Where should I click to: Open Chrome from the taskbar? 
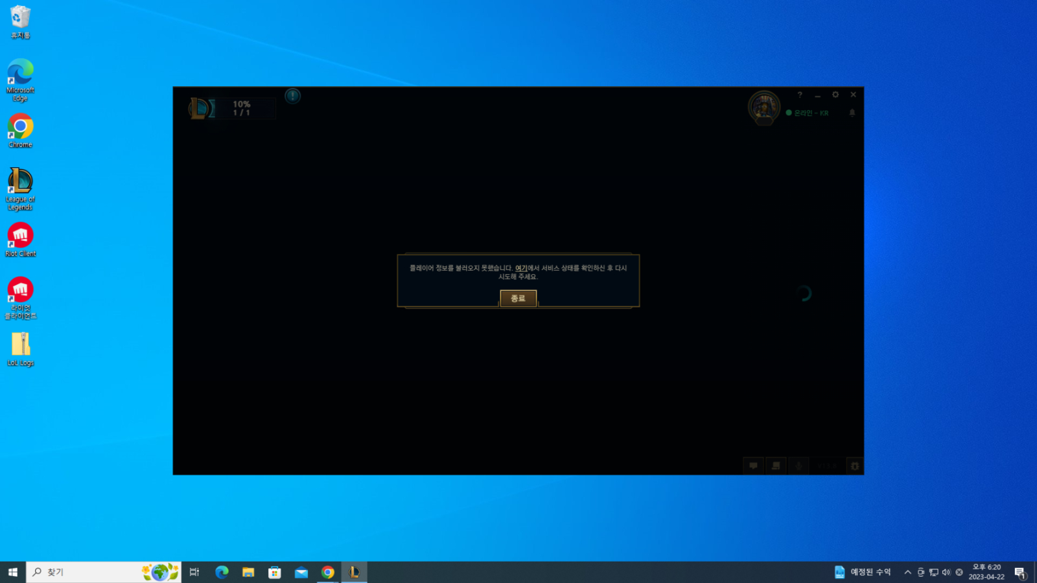click(x=328, y=572)
